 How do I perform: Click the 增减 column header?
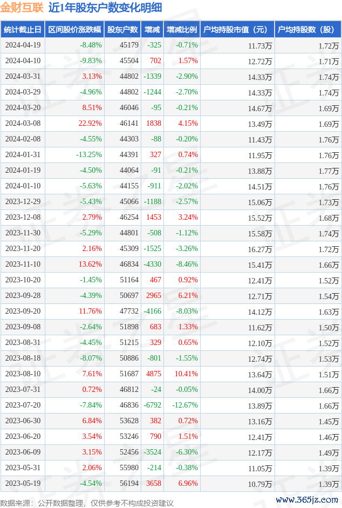click(153, 30)
